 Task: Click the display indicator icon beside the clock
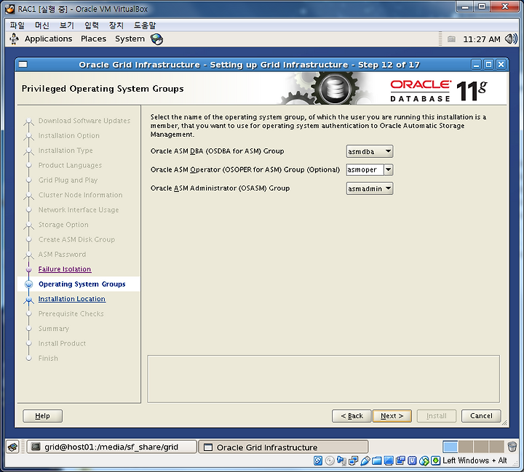click(451, 39)
